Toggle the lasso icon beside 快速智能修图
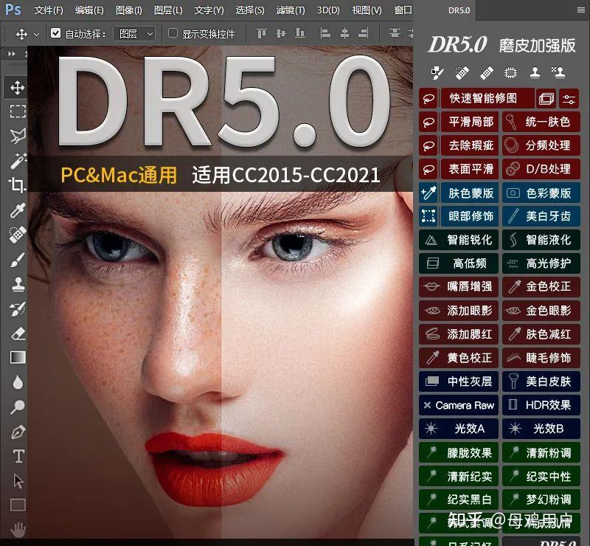Viewport: 590px width, 546px height. [x=428, y=98]
